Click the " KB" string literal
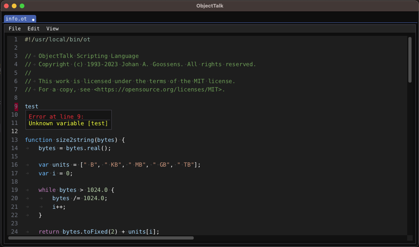 [113, 165]
